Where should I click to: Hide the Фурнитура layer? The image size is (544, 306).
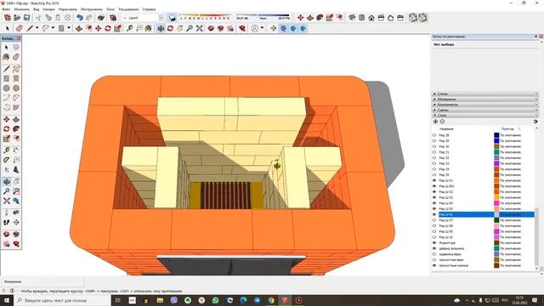(434, 243)
